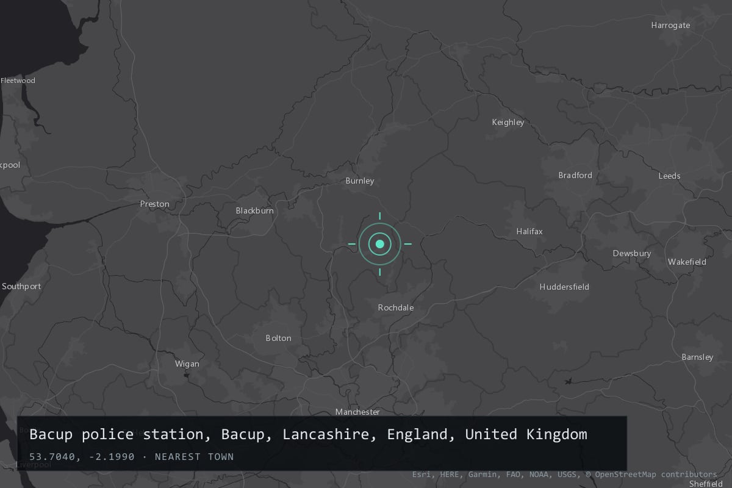
Task: Select the Leeds city label
Action: coord(669,176)
